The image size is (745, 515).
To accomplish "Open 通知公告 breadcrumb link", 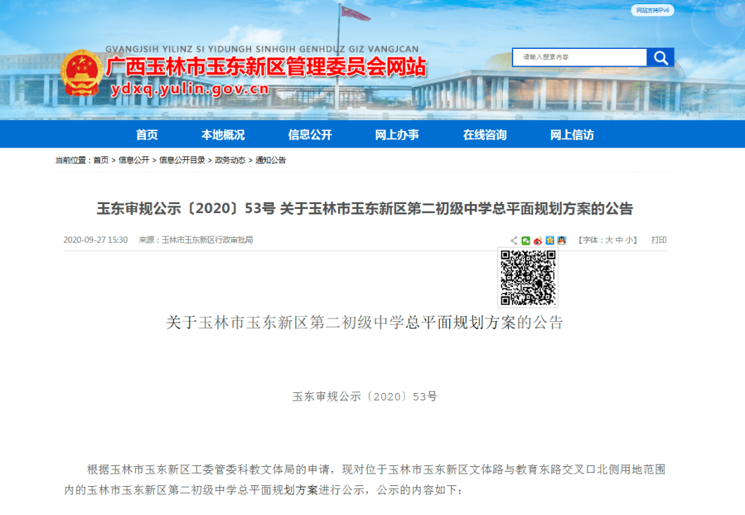I will pyautogui.click(x=270, y=160).
